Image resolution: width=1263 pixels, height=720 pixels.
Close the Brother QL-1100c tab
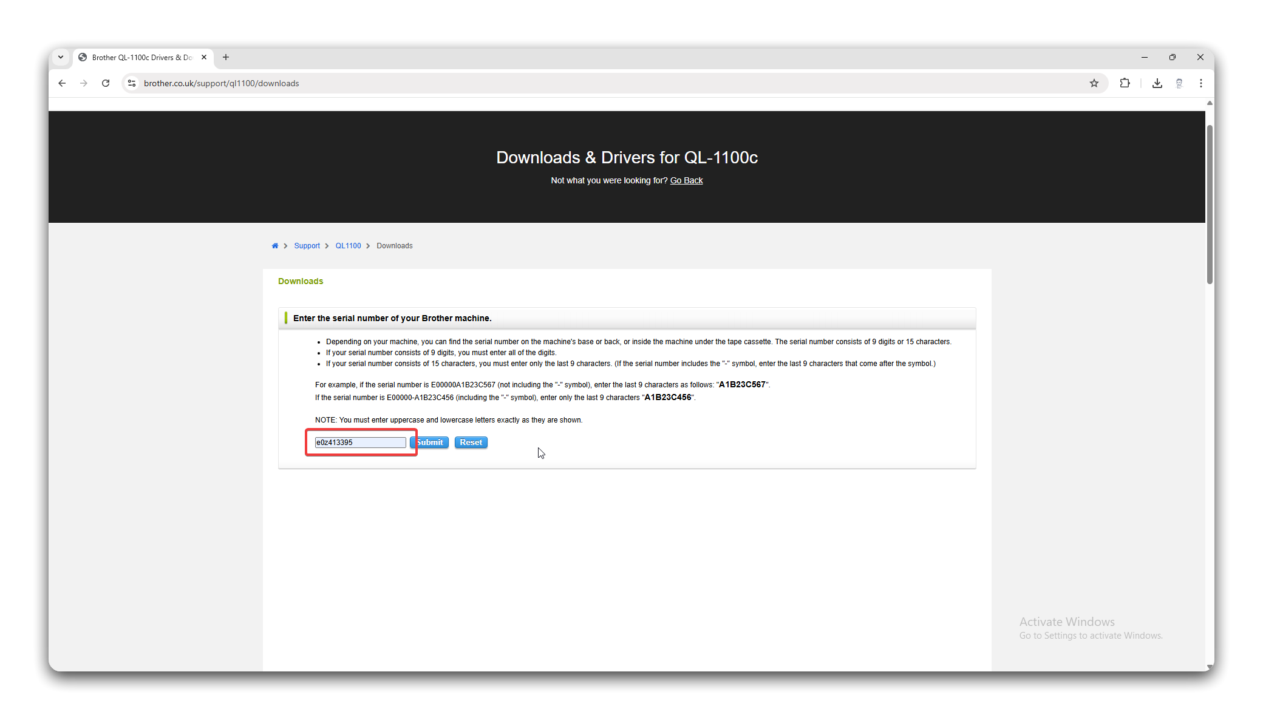pyautogui.click(x=204, y=57)
